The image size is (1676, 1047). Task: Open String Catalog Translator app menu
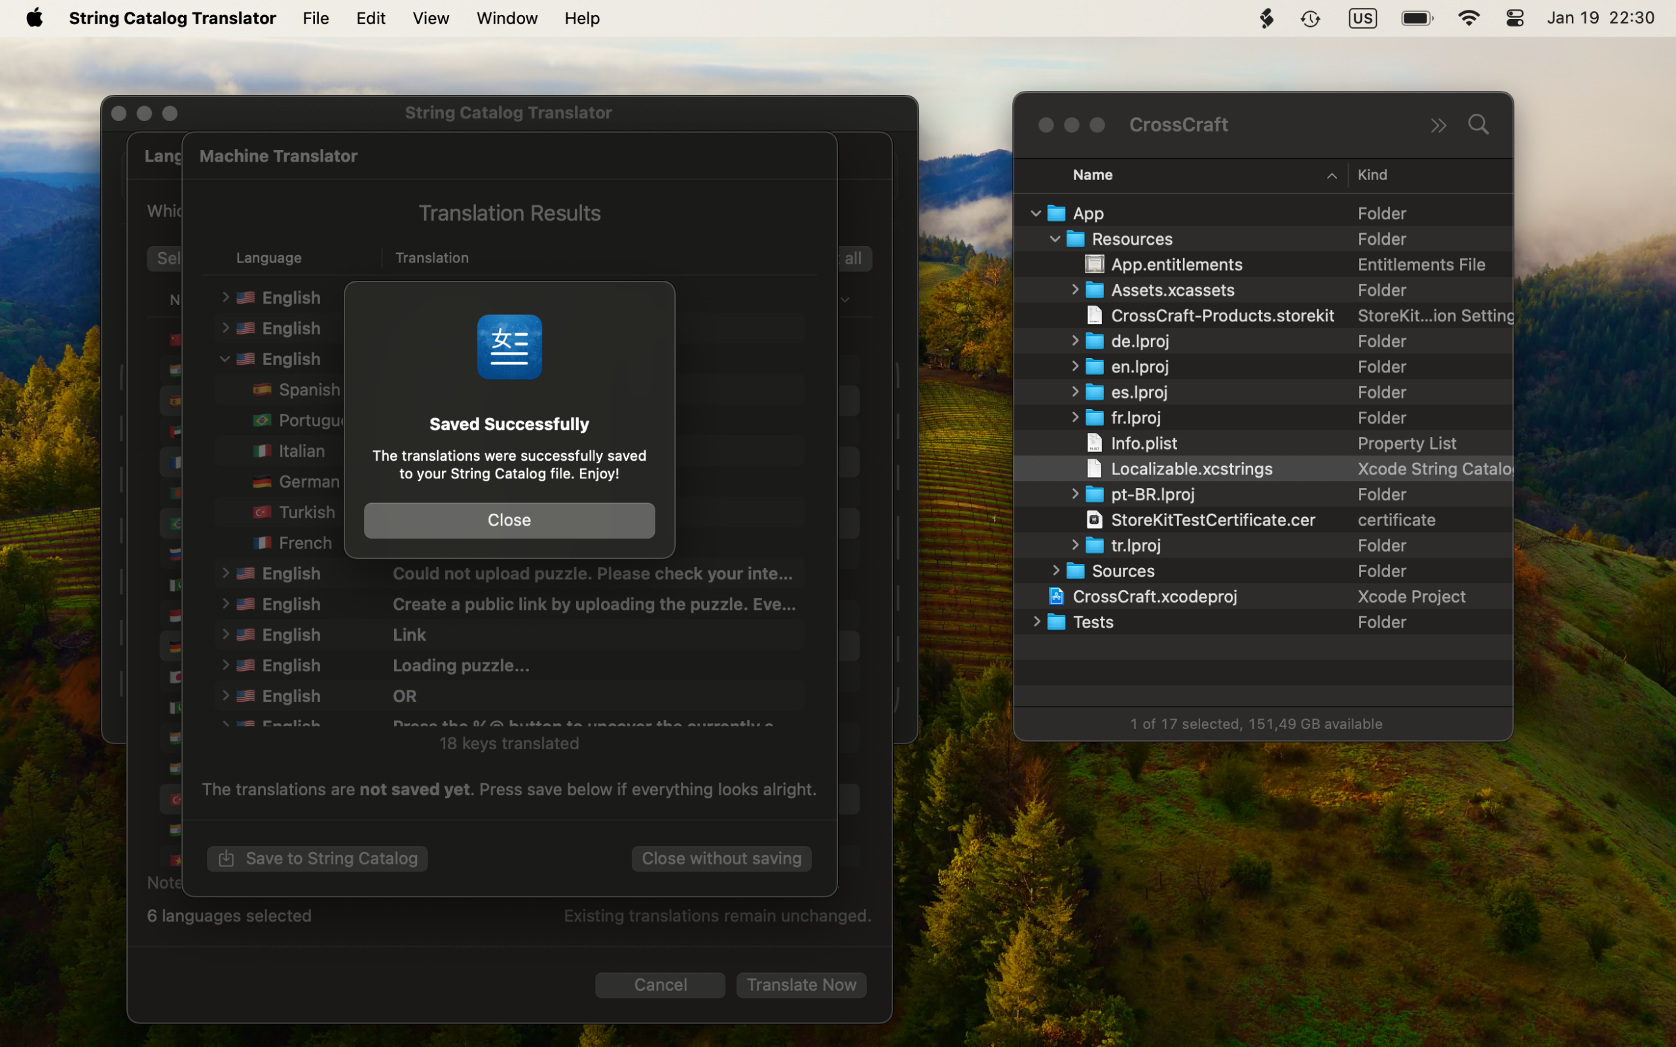click(172, 18)
